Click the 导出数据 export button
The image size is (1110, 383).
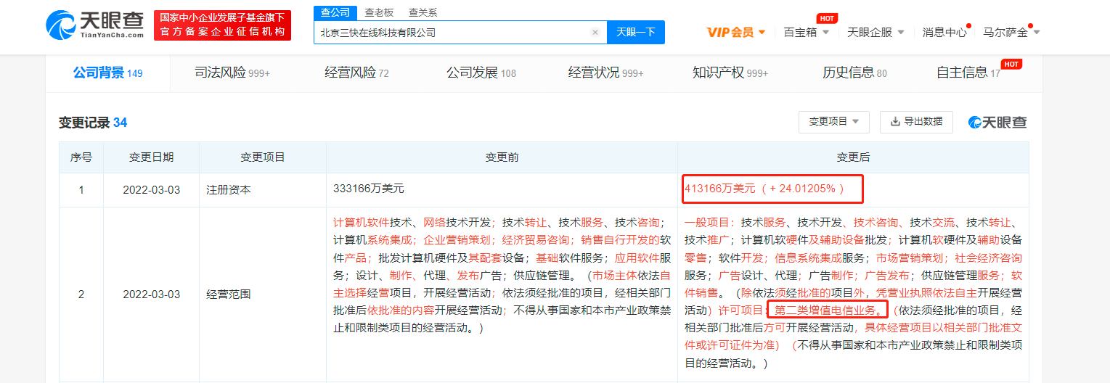pos(916,122)
